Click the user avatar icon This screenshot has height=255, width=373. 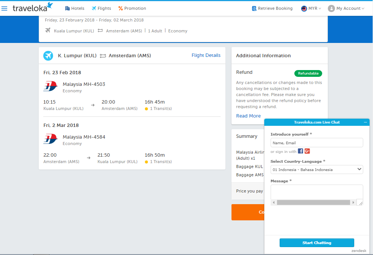(x=331, y=9)
